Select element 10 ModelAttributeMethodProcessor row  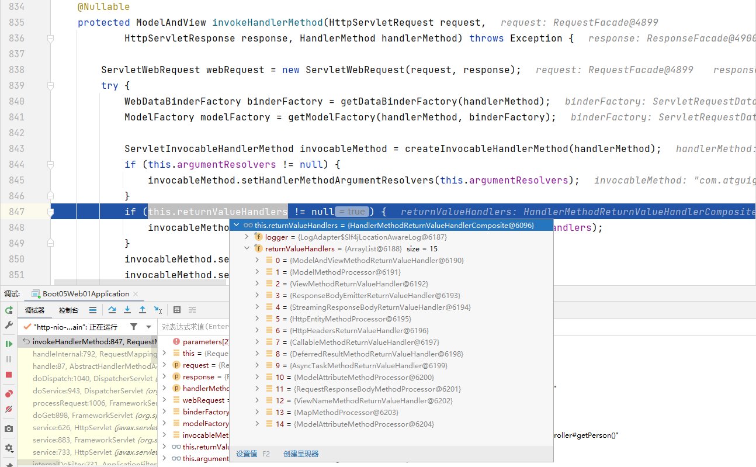[x=391, y=377]
